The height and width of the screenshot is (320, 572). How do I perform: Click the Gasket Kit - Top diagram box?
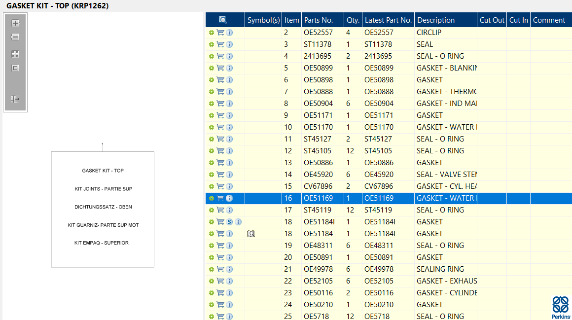point(103,209)
